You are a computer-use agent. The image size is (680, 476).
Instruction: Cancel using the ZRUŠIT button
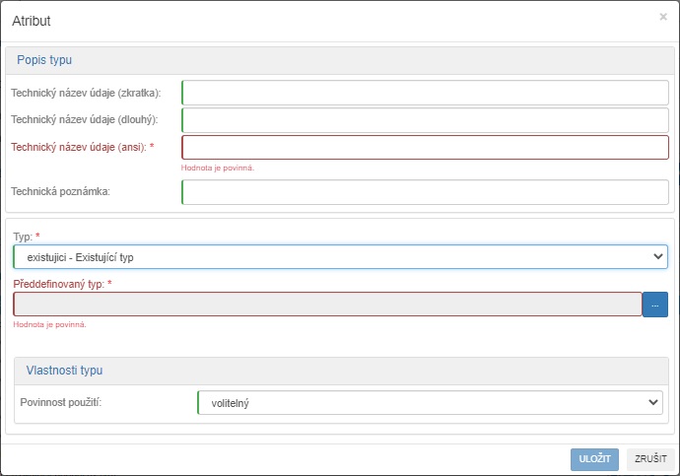650,459
